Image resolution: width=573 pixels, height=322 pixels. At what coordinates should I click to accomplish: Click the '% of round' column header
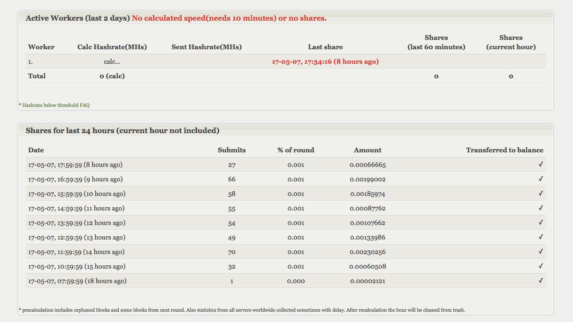pos(296,150)
